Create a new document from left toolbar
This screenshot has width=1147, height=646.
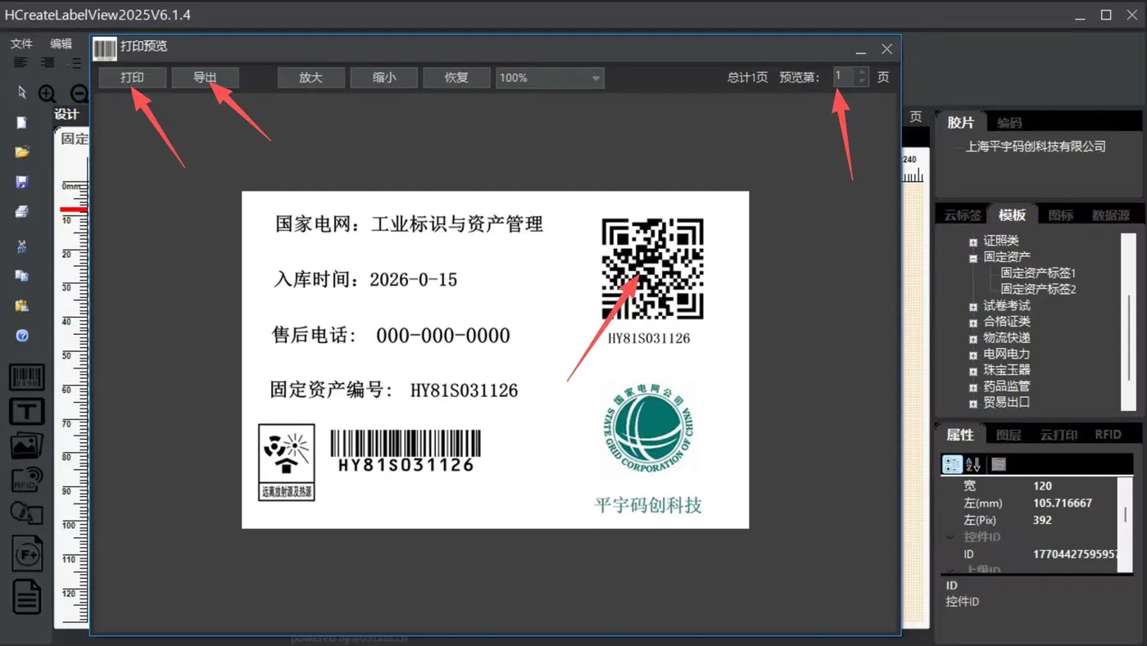pos(22,123)
